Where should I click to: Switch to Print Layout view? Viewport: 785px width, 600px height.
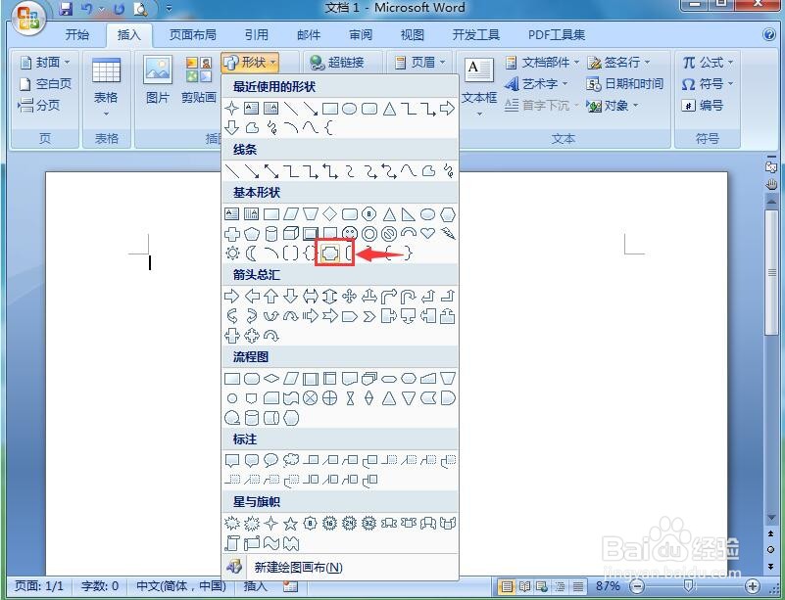tap(507, 586)
